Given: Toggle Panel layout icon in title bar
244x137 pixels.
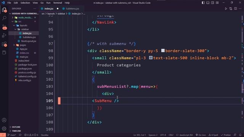Looking at the screenshot, I should pos(208,3).
